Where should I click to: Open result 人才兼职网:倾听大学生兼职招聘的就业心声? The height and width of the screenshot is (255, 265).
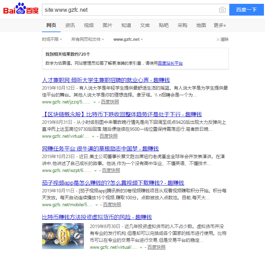106,80
